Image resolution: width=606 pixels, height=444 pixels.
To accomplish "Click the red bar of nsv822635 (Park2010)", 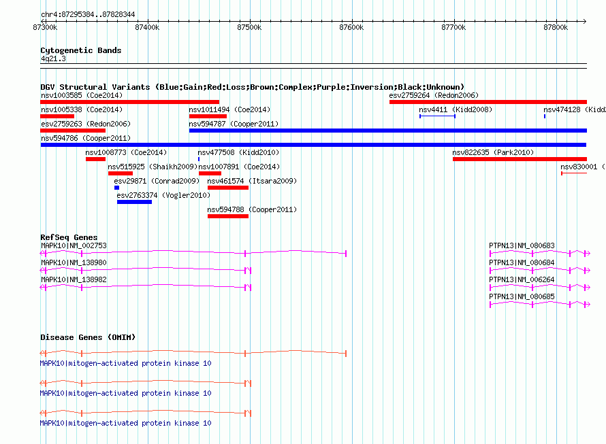I will (520, 159).
